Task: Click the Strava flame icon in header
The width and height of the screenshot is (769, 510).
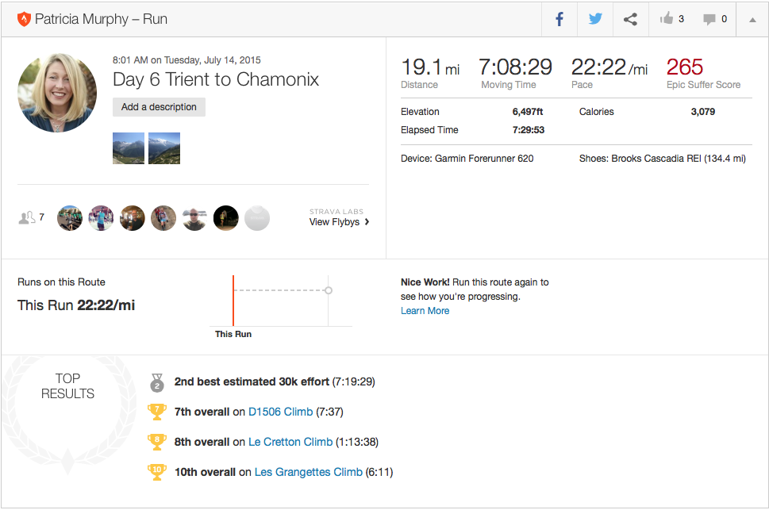Action: [x=23, y=19]
